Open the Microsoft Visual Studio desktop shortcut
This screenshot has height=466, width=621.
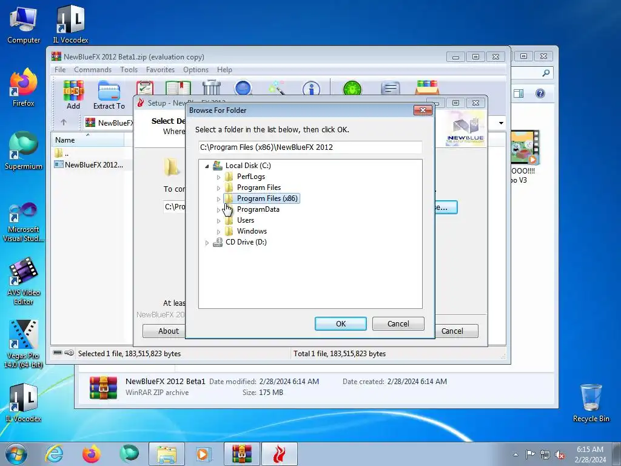(x=24, y=222)
